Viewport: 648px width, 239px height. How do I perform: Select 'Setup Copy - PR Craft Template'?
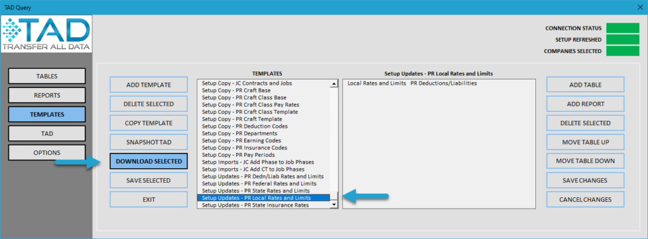point(264,119)
